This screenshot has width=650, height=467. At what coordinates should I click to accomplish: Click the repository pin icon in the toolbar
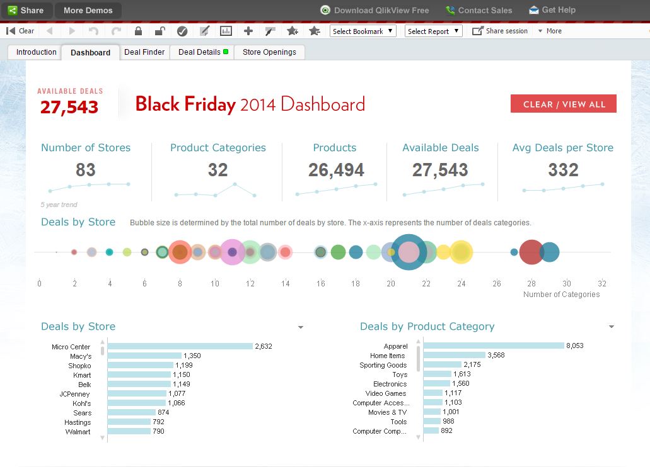click(270, 31)
